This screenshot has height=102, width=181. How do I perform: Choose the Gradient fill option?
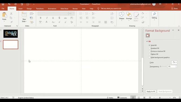tap(149, 48)
